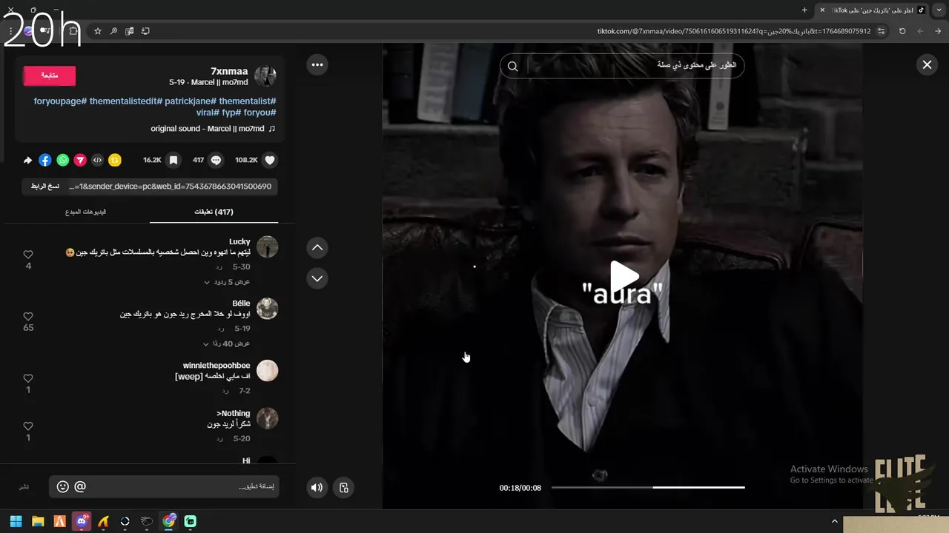Like the video with the heart icon
The width and height of the screenshot is (949, 533).
pos(270,160)
